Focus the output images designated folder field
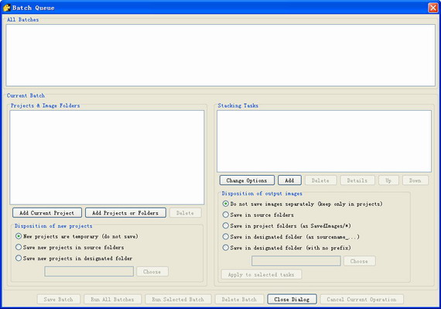This screenshot has width=441, height=309. [x=296, y=261]
